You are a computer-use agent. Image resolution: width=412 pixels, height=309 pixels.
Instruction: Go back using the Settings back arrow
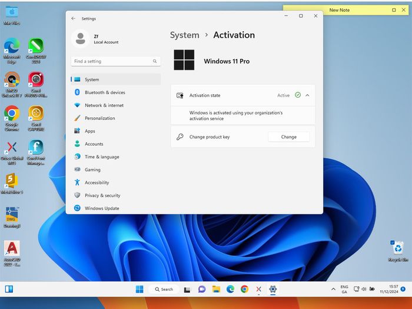[x=74, y=18]
